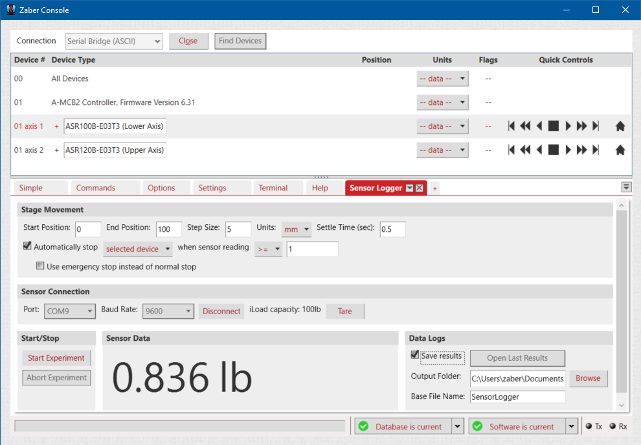Image resolution: width=641 pixels, height=445 pixels.
Task: Click the Abort Experiment button
Action: [56, 378]
